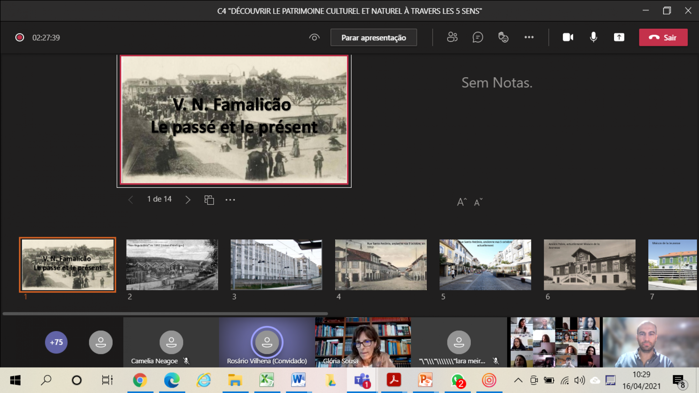Click the slide thumbnails horizontal scrollbar
Screen dimensions: 699x393
pos(165,314)
